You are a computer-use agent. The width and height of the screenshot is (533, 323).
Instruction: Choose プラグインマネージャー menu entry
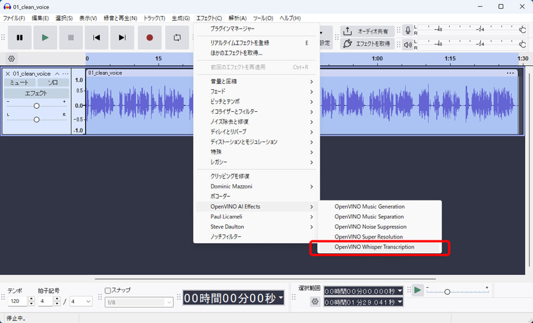coord(257,29)
